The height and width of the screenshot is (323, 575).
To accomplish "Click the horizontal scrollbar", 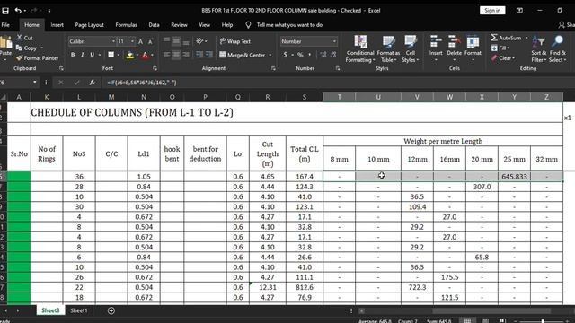I will tap(491, 310).
